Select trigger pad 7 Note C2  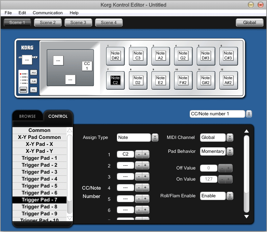(x=115, y=80)
